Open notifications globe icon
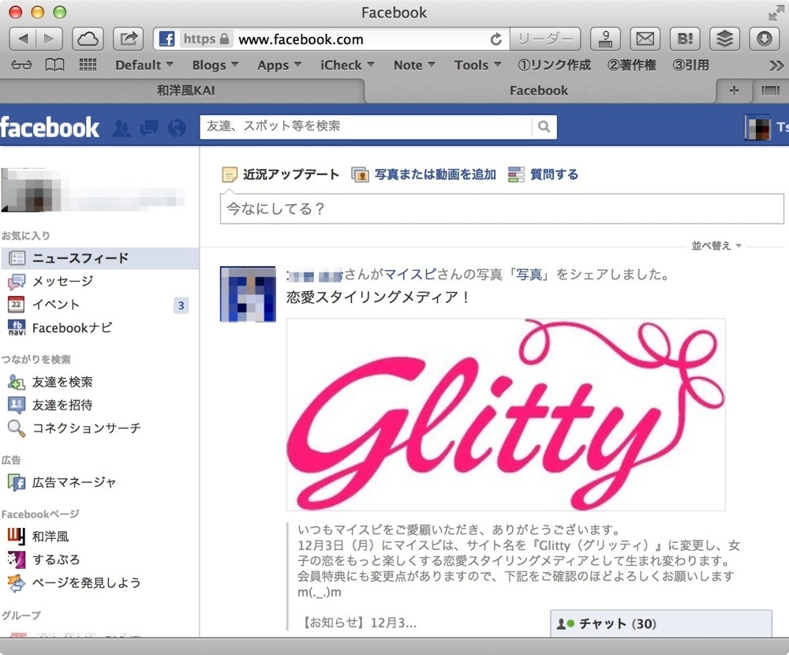 (x=177, y=129)
